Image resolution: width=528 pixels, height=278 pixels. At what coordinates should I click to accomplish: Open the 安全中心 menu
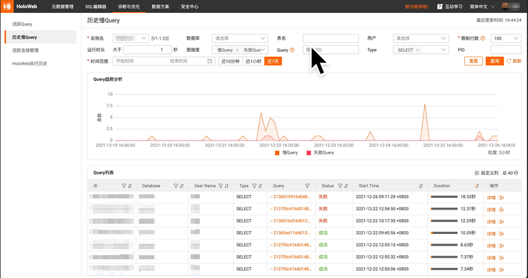pos(190,6)
